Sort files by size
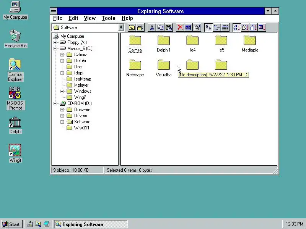This screenshot has width=306, height=229. 253,27
